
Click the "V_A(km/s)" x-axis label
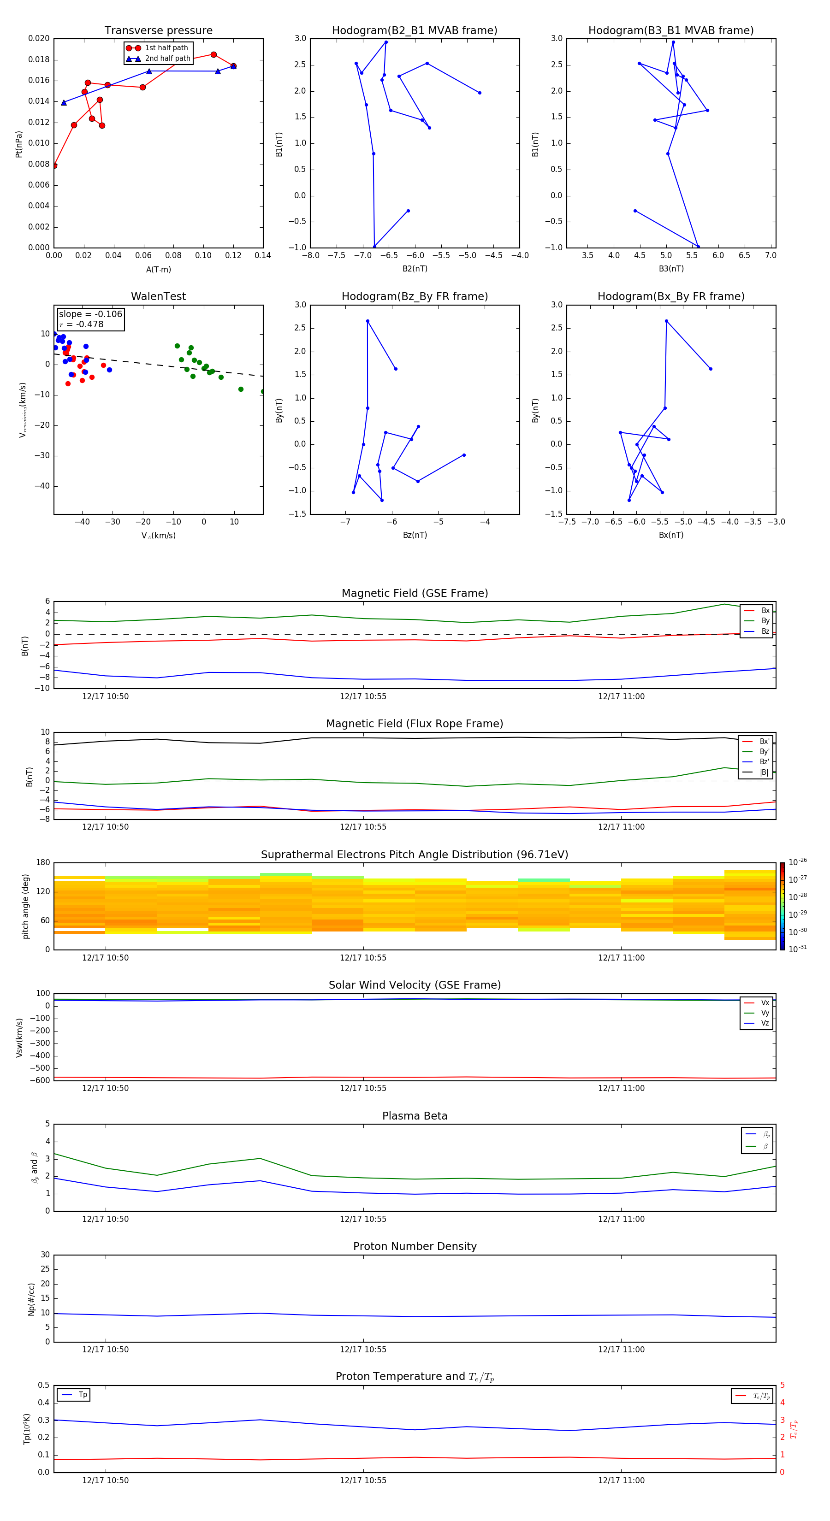[158, 536]
